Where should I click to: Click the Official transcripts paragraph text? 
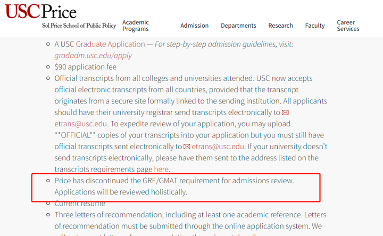(191, 124)
